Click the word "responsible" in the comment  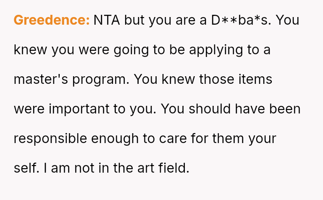tap(51, 139)
